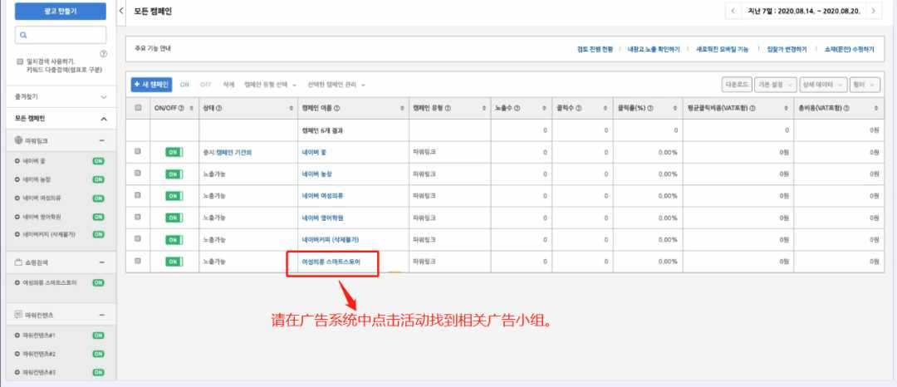
Task: Open 네이버 꽃 in the sidebar
Action: tap(34, 161)
